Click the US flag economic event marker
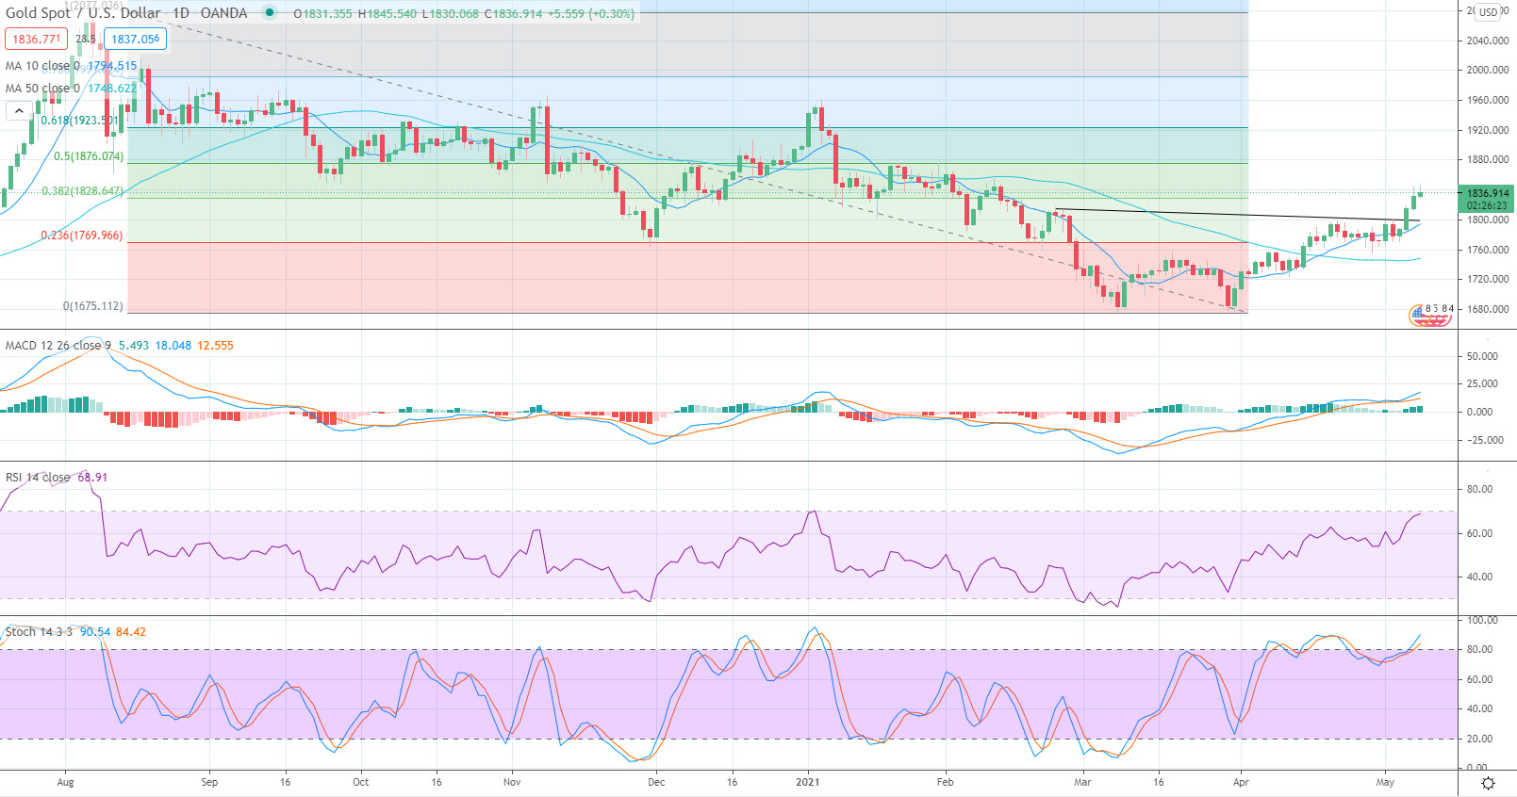Viewport: 1517px width, 797px height. (x=1428, y=317)
